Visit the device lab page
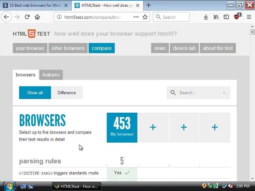 click(184, 48)
